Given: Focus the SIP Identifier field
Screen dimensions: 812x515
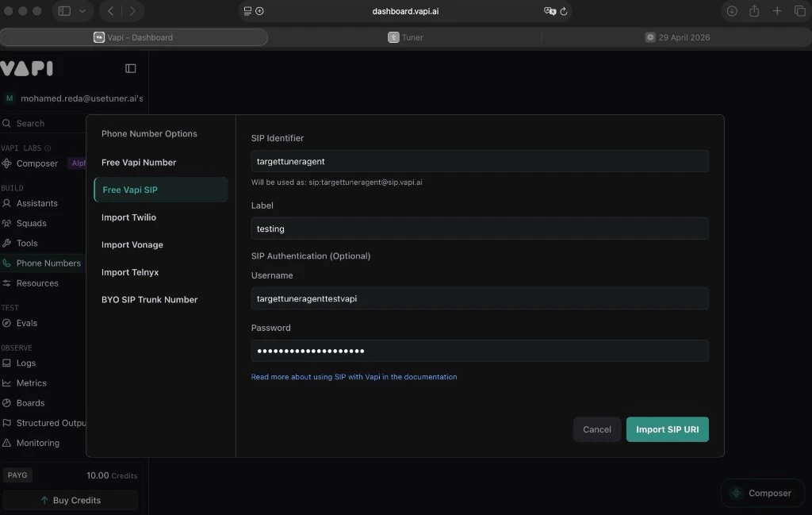Looking at the screenshot, I should [x=480, y=161].
